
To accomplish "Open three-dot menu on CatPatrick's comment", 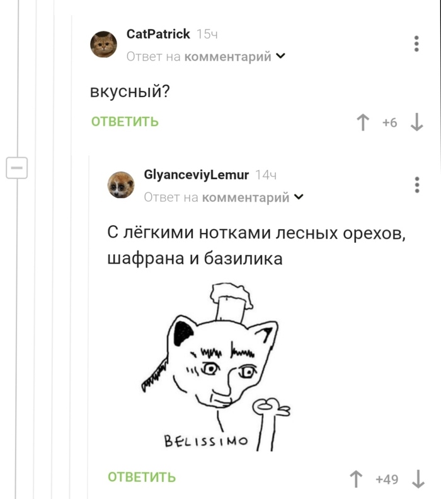I will [416, 44].
